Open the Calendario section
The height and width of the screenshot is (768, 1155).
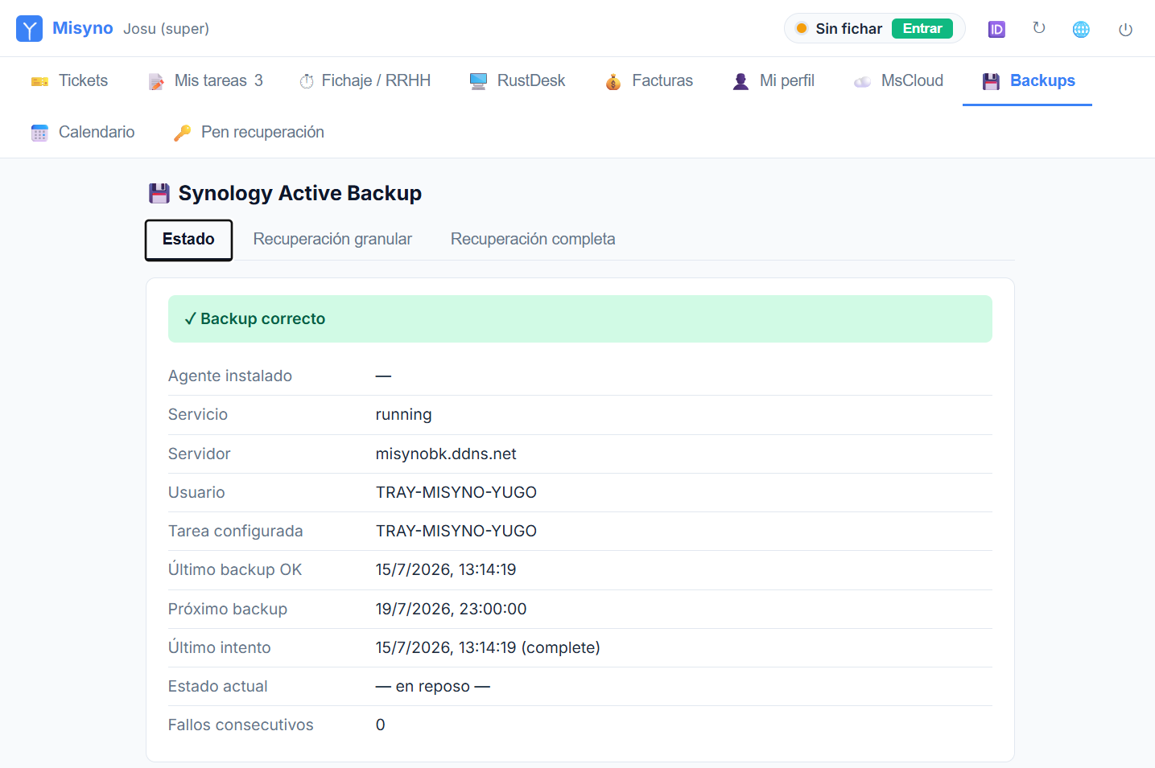[83, 132]
